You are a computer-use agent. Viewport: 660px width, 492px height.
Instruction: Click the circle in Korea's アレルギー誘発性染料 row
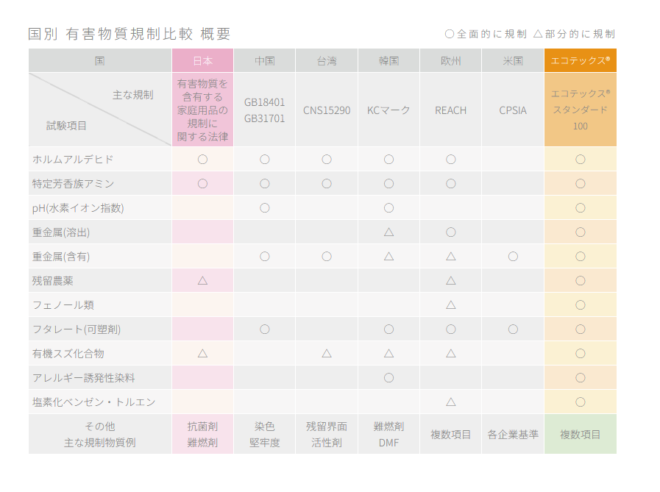click(x=388, y=377)
